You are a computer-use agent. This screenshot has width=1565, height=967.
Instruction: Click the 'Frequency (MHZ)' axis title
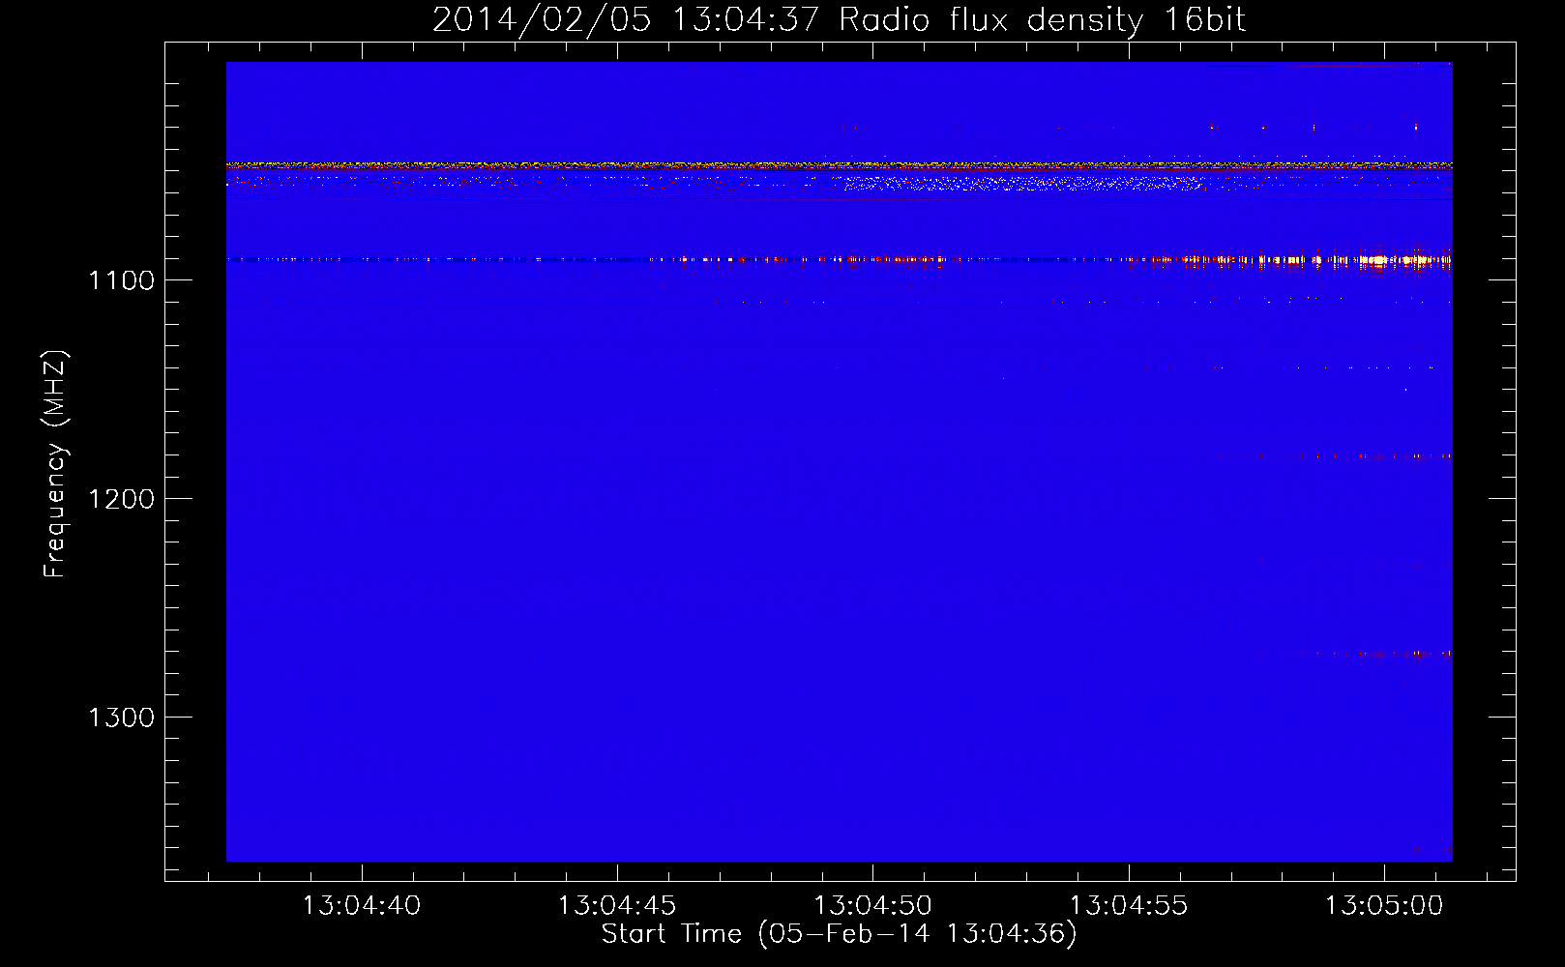pyautogui.click(x=55, y=464)
